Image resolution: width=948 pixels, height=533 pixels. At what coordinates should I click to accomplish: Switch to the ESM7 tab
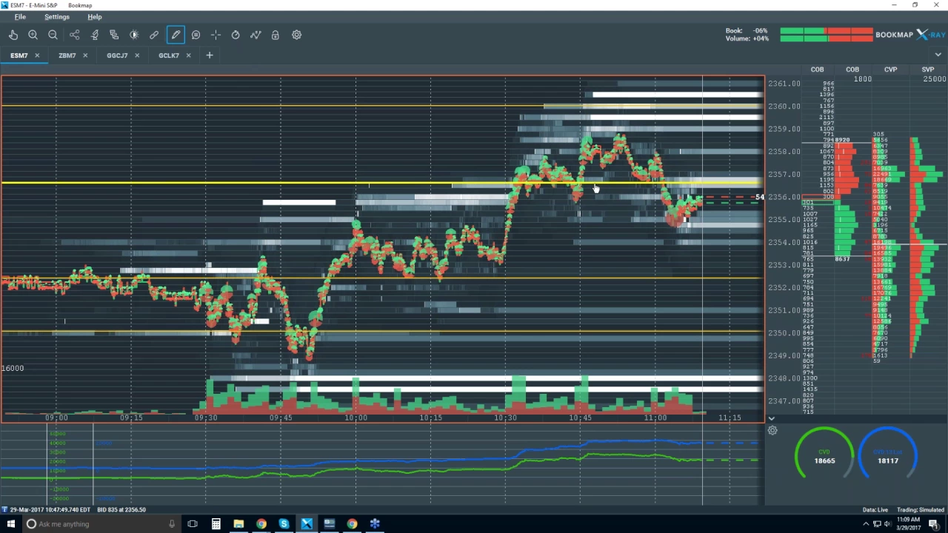[19, 56]
